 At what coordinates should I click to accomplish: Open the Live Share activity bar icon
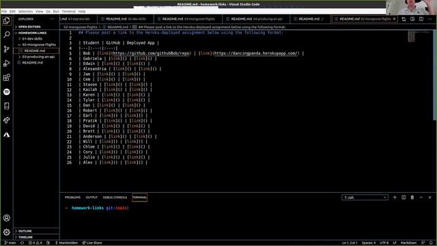[7, 120]
